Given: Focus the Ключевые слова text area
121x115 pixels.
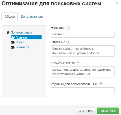Looking at the screenshot, I should point(83,72).
